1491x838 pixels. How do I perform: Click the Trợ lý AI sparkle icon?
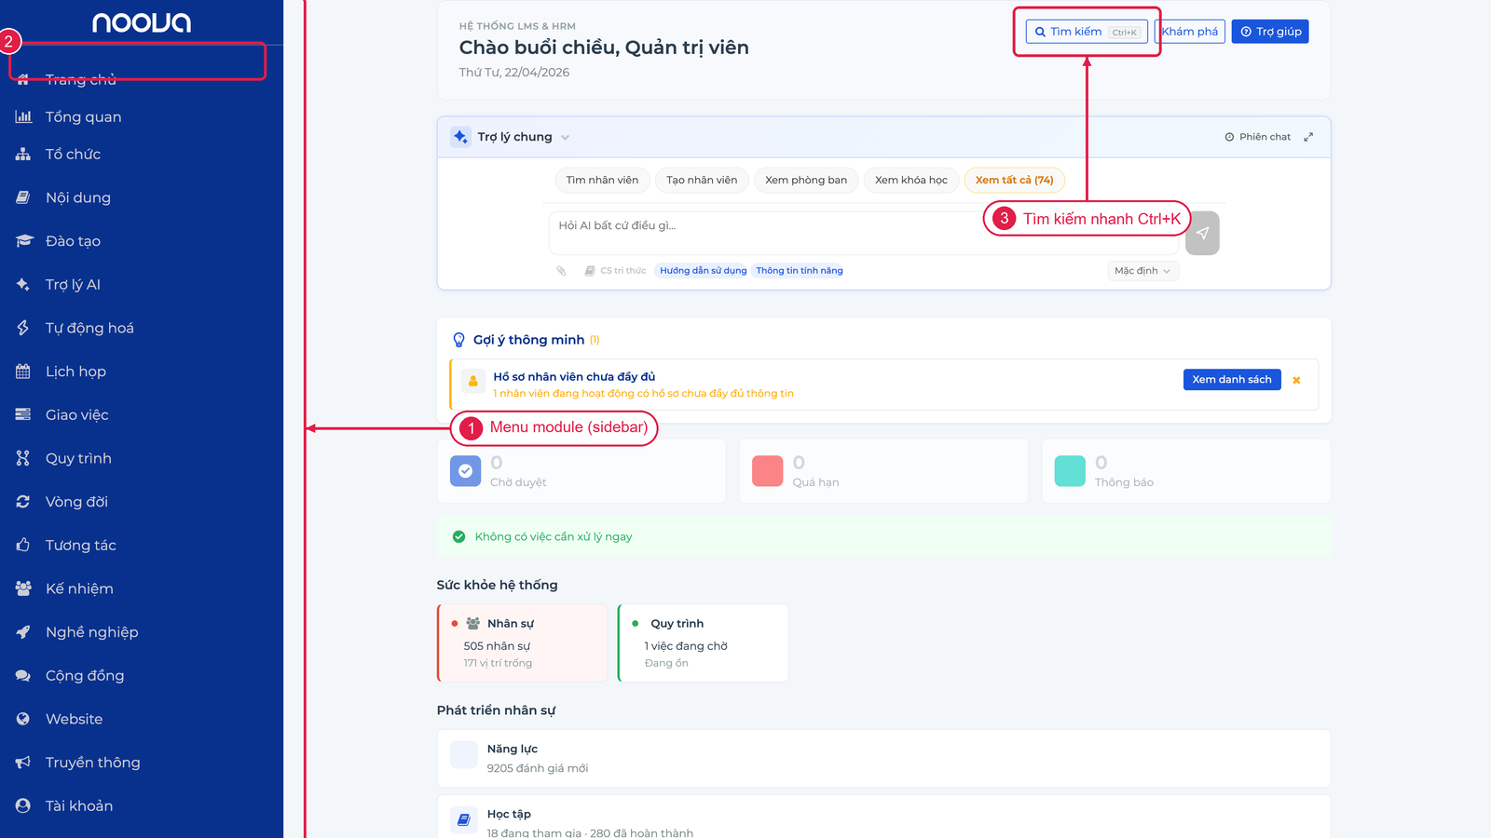(x=23, y=284)
